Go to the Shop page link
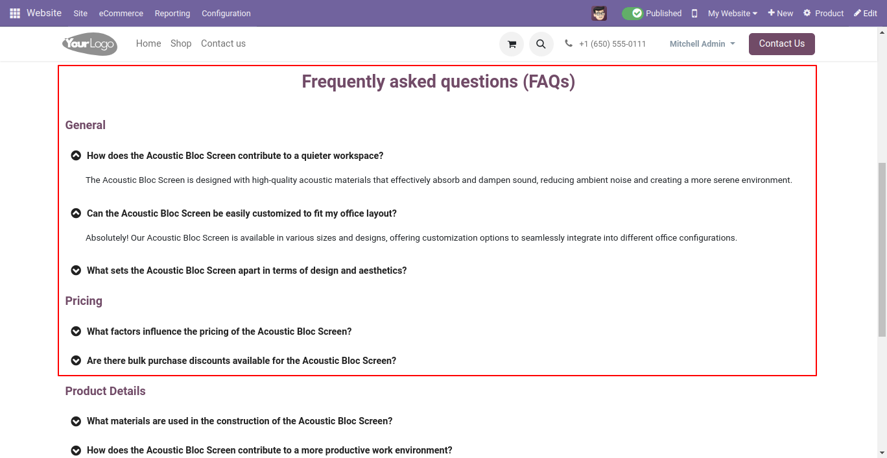 (x=181, y=43)
